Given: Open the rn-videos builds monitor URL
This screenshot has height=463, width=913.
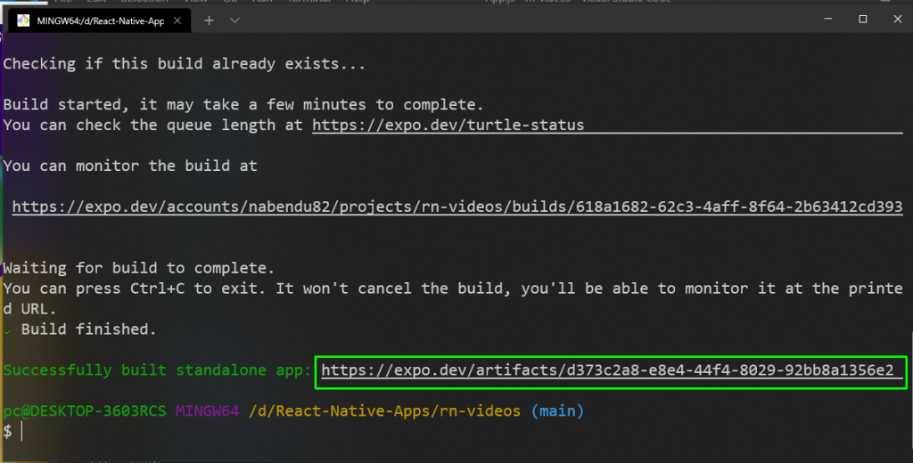Looking at the screenshot, I should click(x=457, y=207).
